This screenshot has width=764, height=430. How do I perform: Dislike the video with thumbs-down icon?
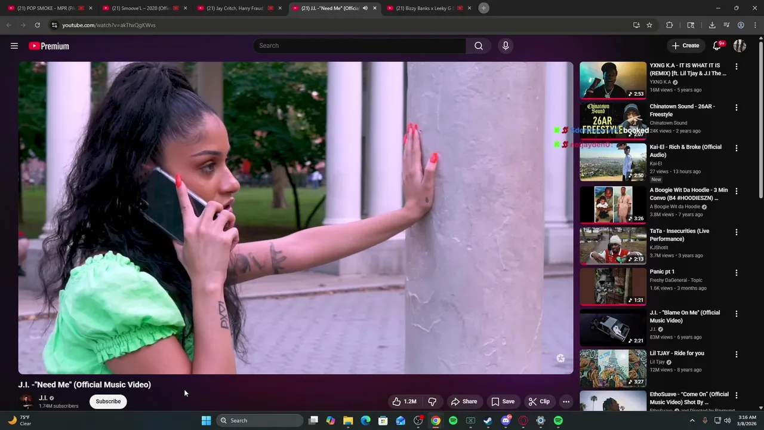click(x=433, y=401)
